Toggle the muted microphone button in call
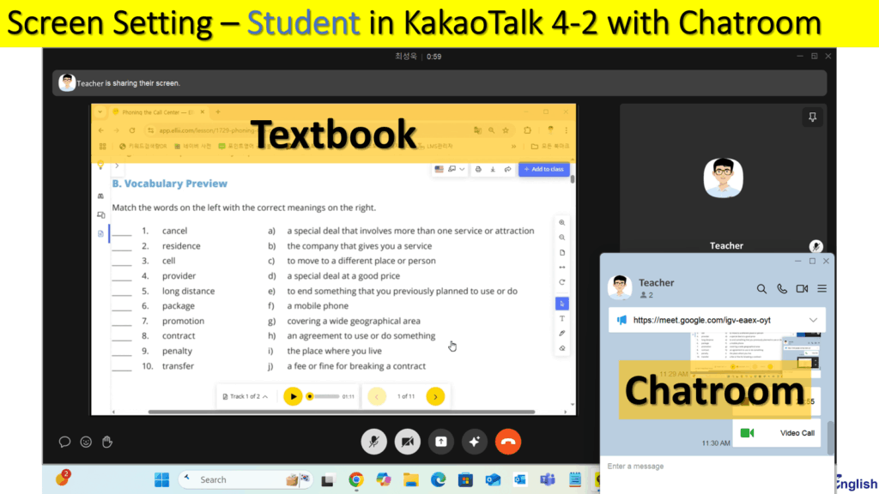The width and height of the screenshot is (879, 494). coord(374,442)
